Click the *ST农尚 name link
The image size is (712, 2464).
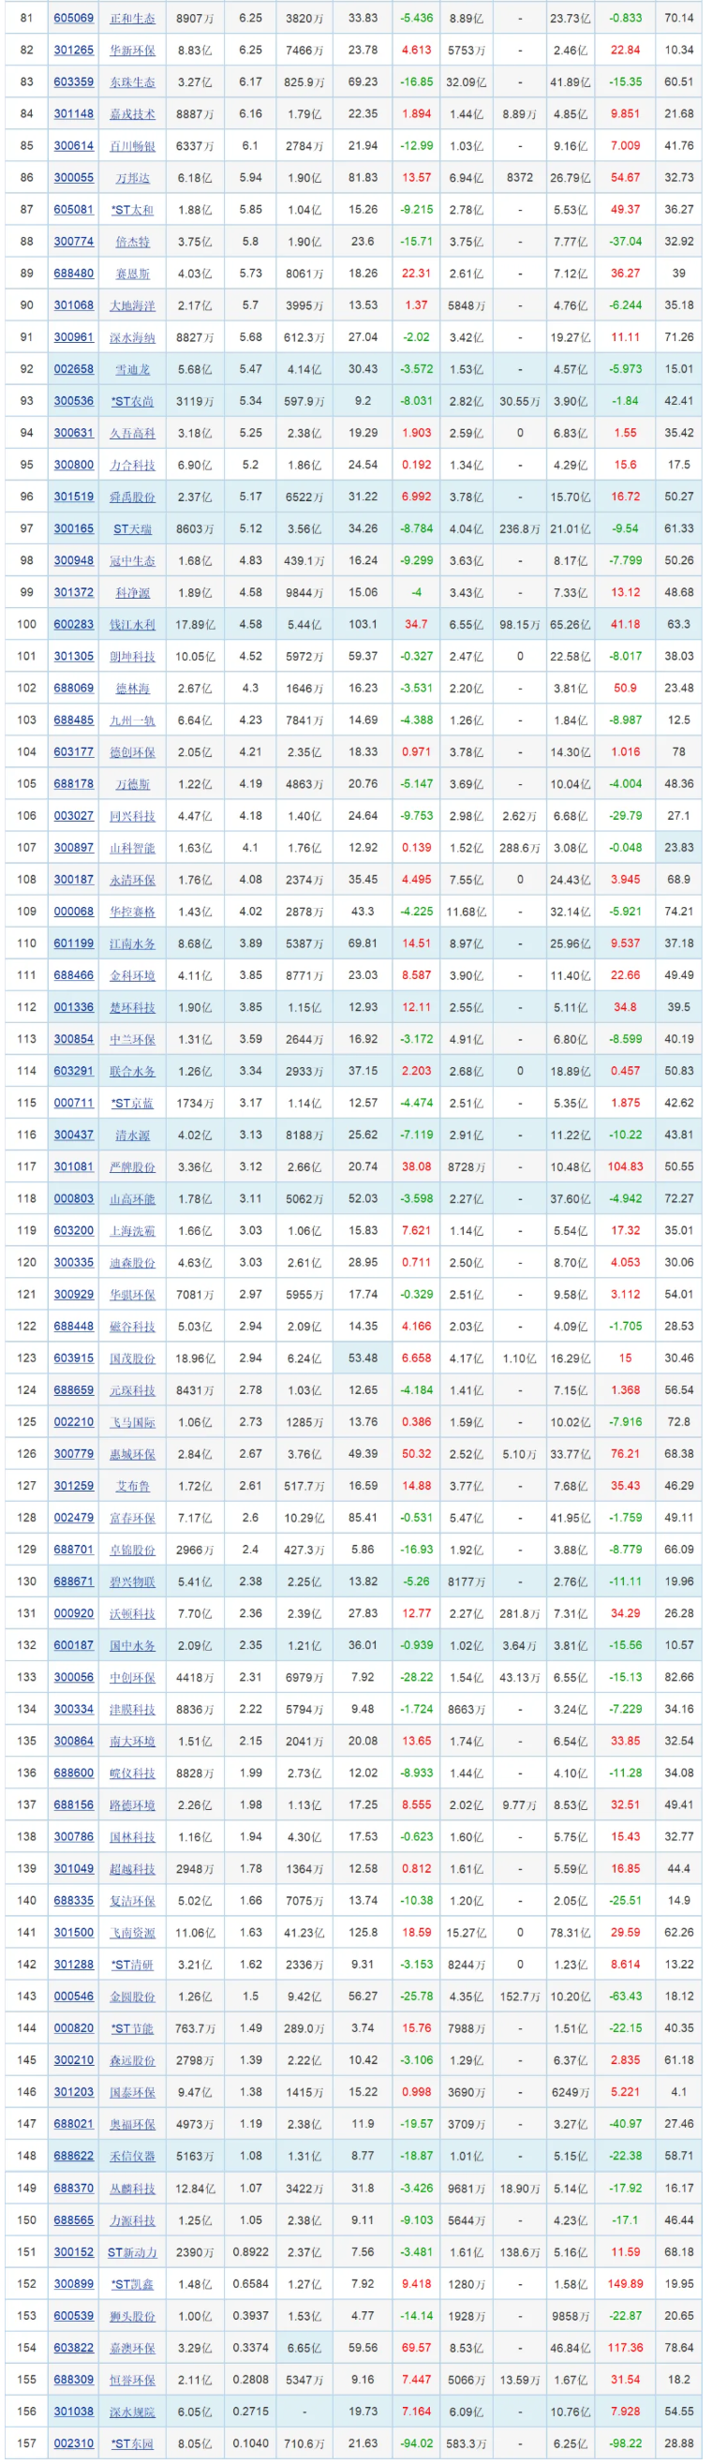pos(132,401)
